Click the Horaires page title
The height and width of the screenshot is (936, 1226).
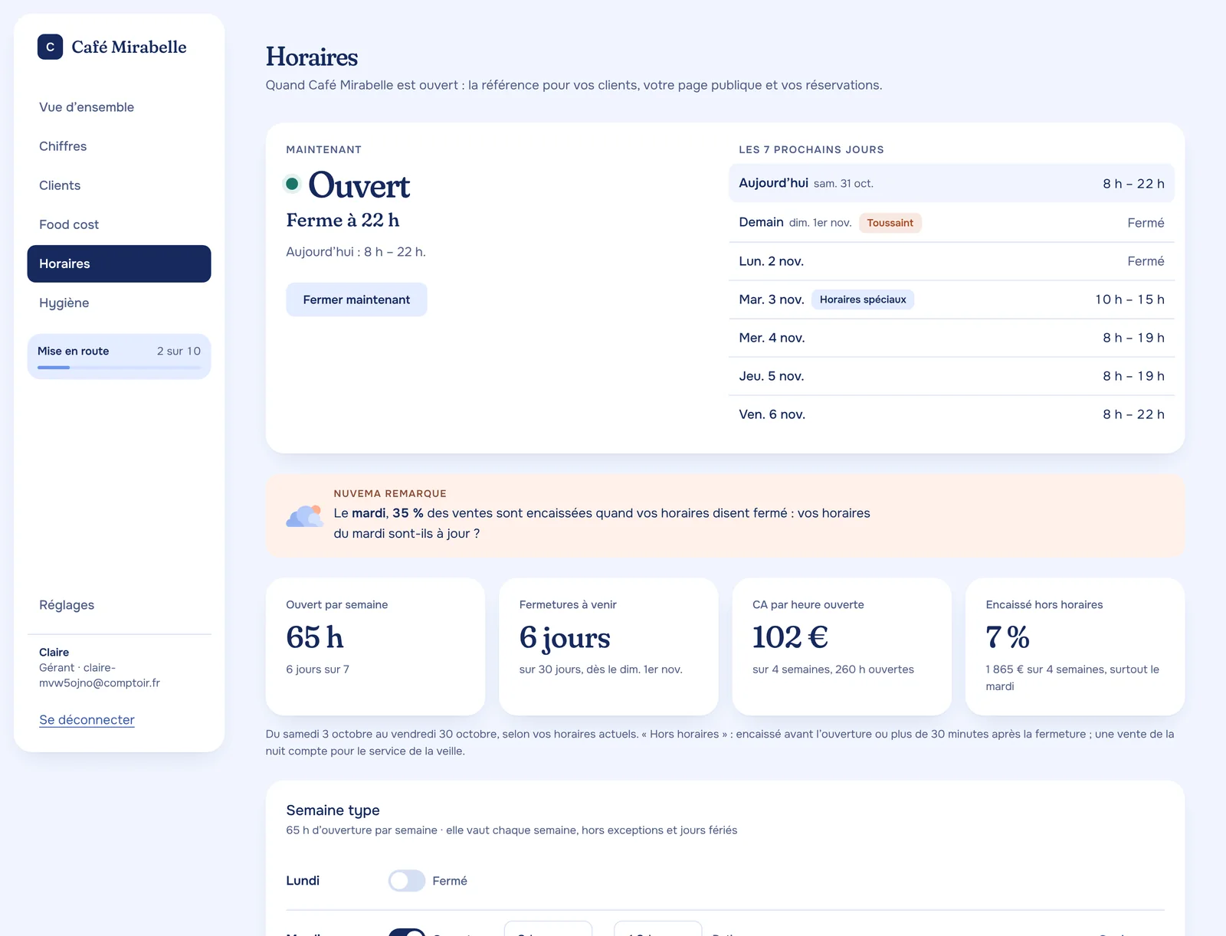(312, 57)
